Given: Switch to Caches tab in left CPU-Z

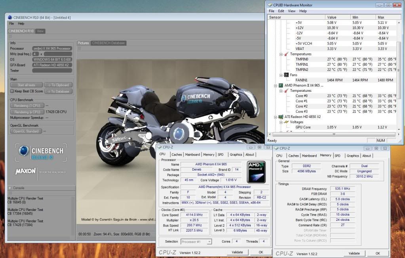Looking at the screenshot, I should [x=177, y=155].
